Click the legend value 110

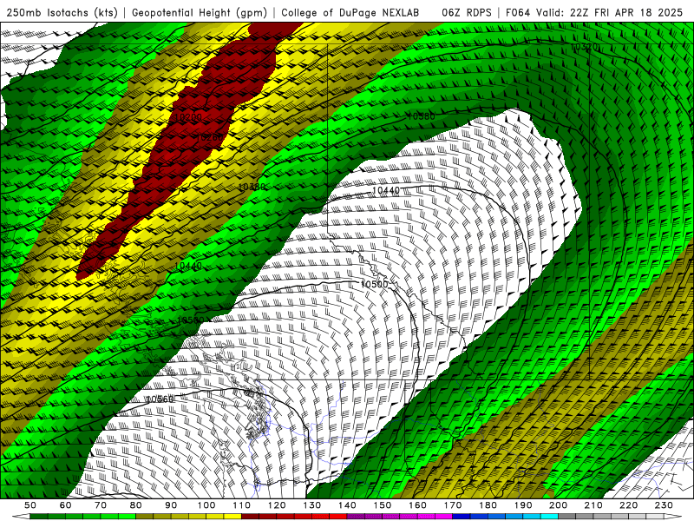[x=241, y=505]
